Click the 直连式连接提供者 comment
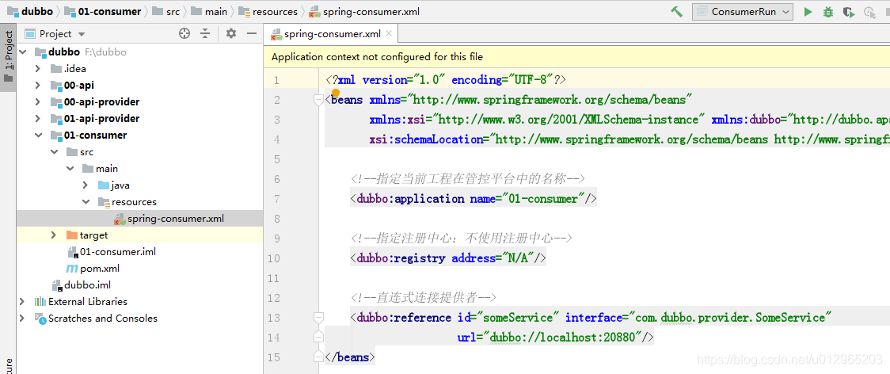The image size is (890, 374). click(424, 298)
